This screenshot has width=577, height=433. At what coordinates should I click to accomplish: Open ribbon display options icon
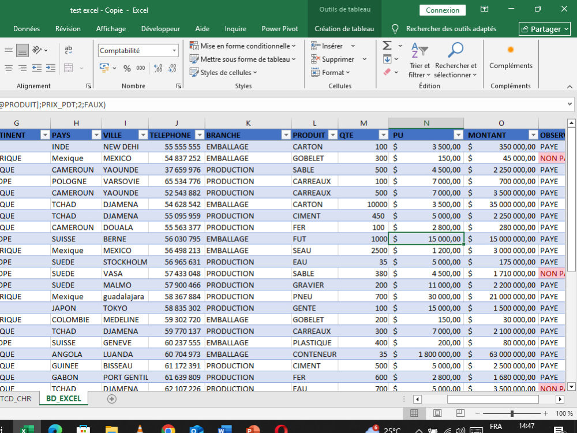[484, 9]
